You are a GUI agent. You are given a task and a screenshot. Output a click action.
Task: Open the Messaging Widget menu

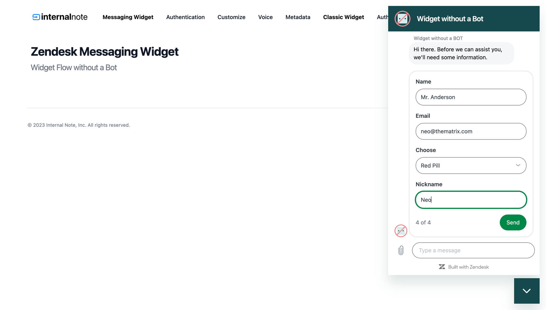pos(128,17)
